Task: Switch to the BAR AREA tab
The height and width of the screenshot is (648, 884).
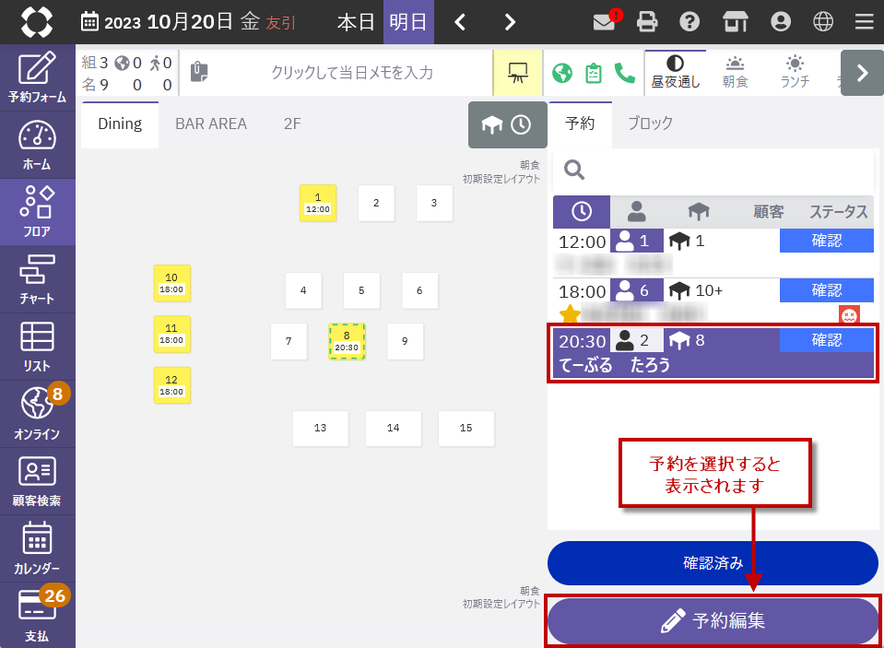Action: [211, 124]
